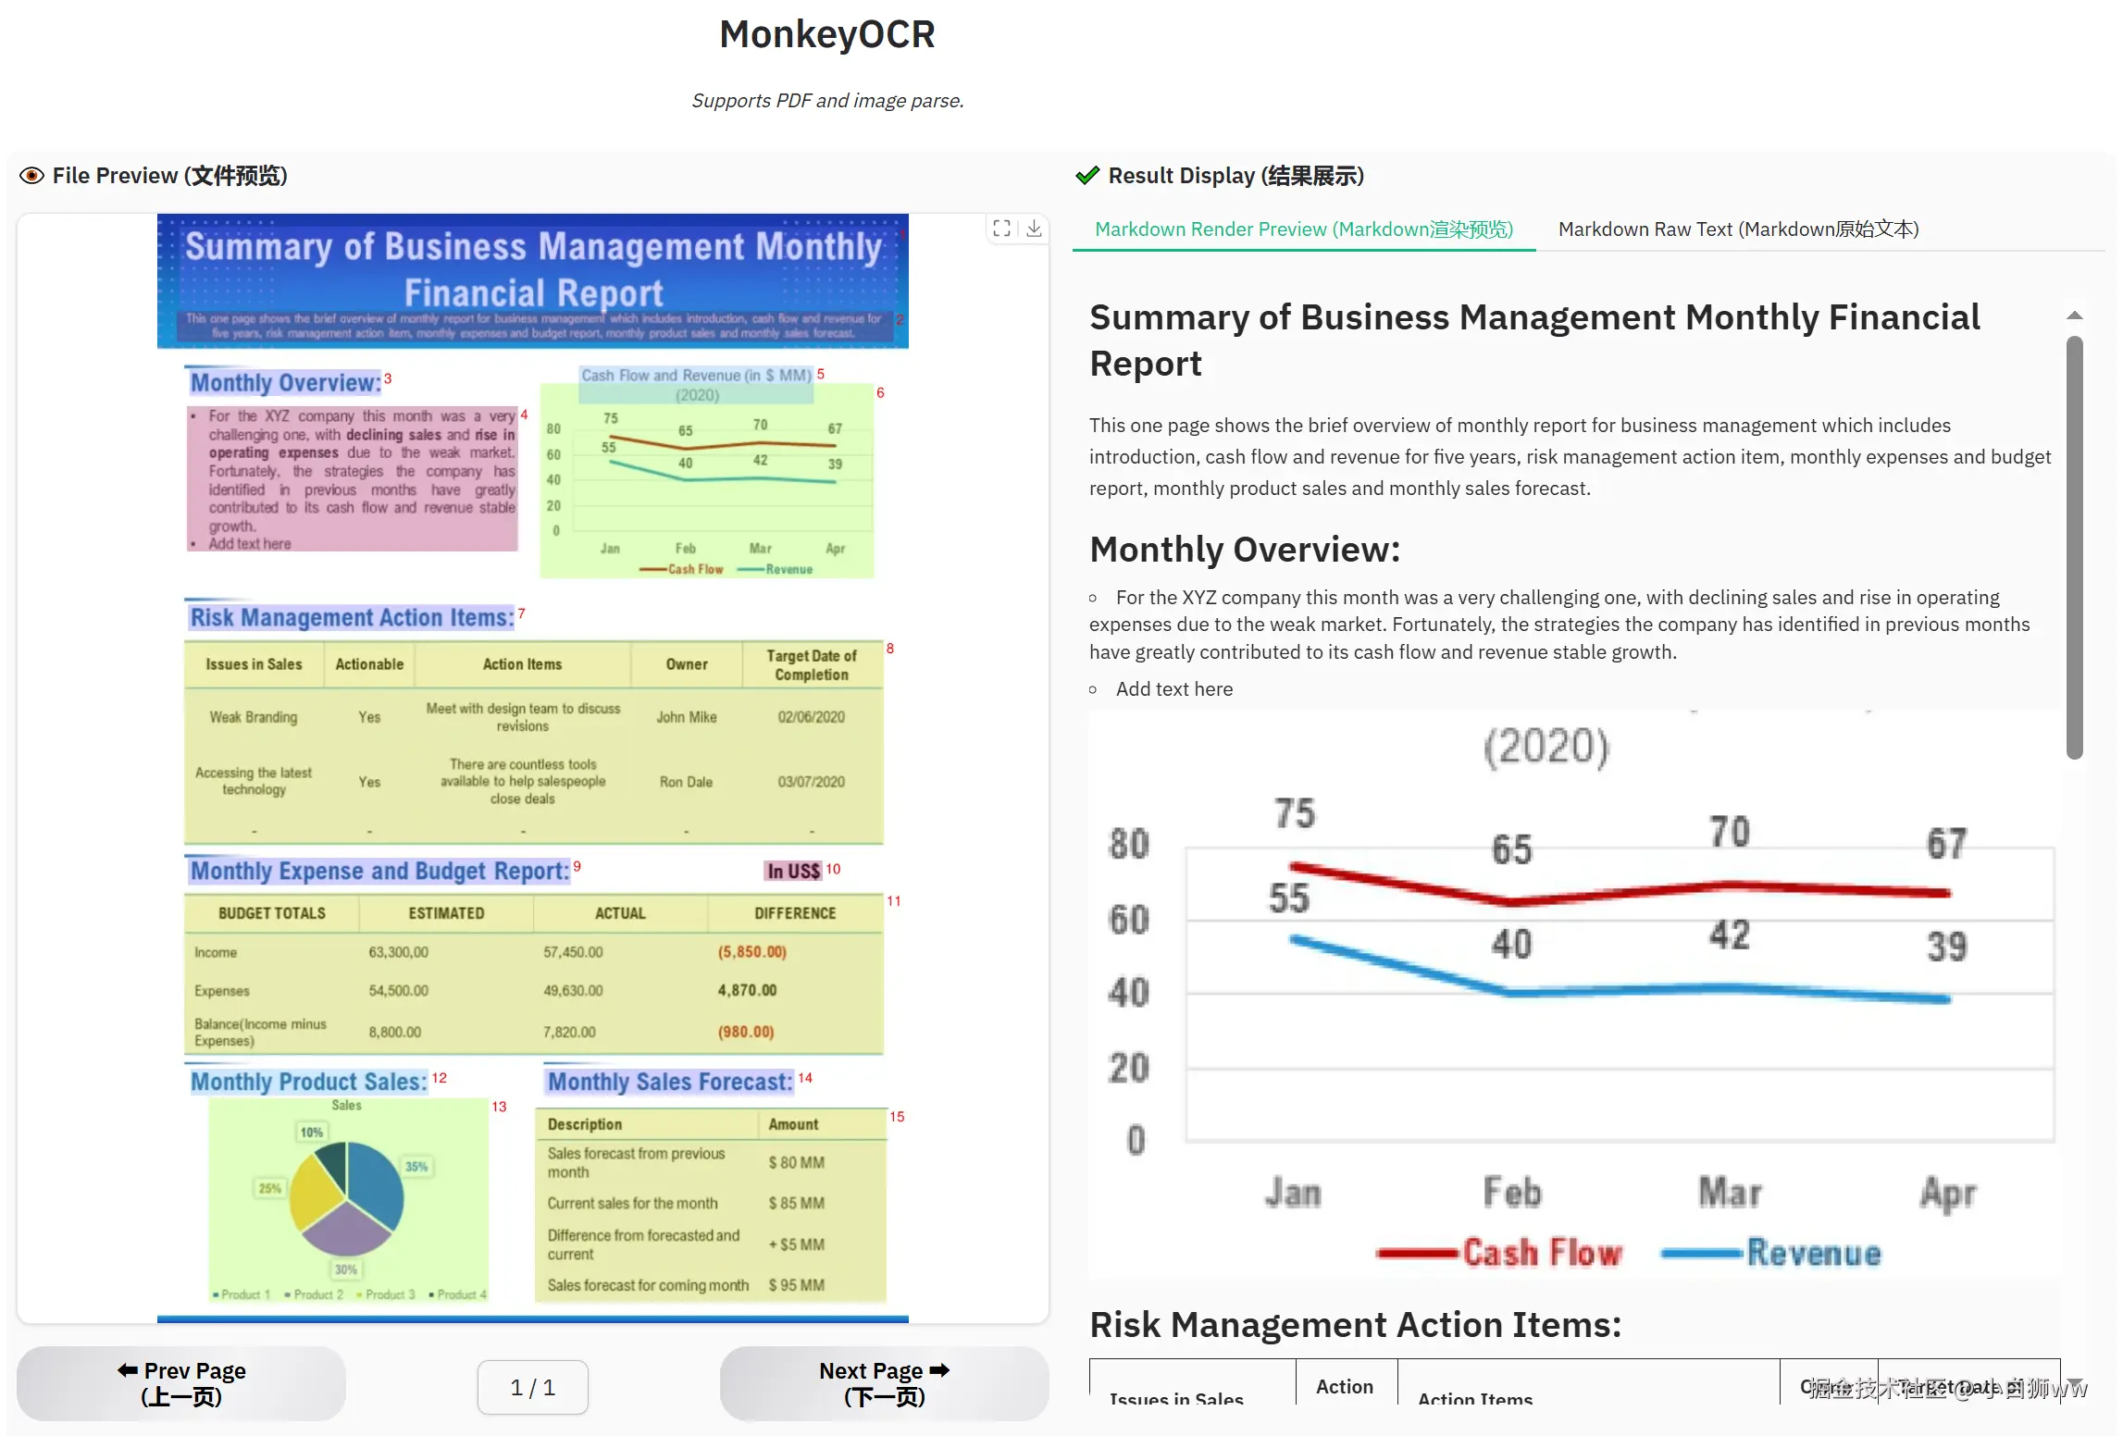The width and height of the screenshot is (2123, 1436).
Task: Download the previewed file image
Action: click(1034, 229)
